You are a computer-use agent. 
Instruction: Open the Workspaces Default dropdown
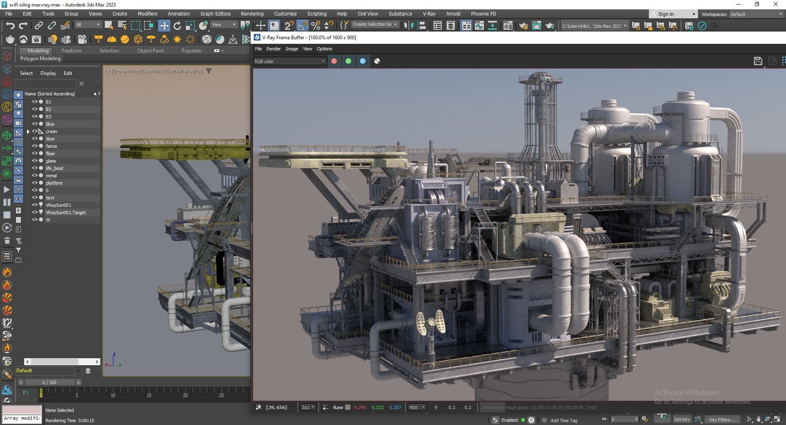tap(756, 14)
